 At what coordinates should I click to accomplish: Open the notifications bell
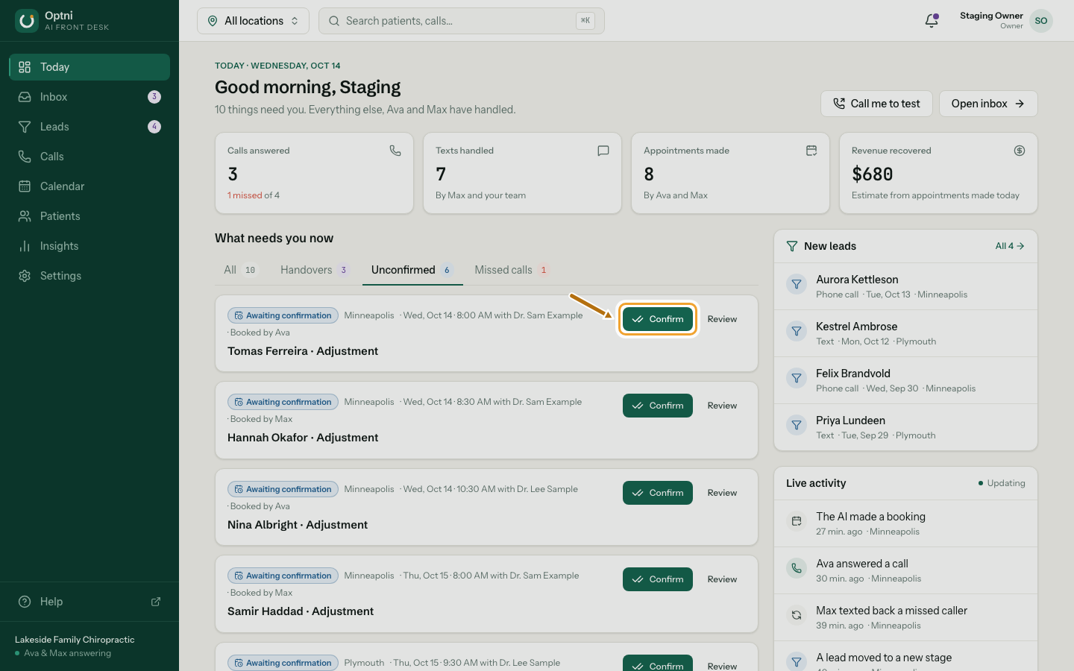tap(932, 21)
